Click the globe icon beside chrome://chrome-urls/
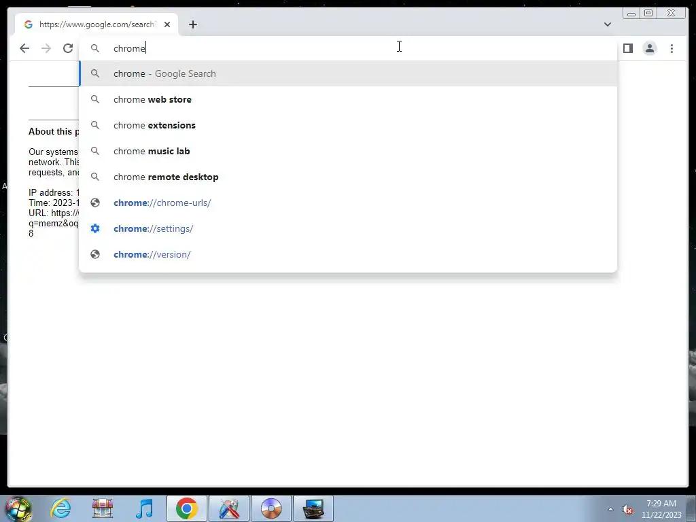 click(x=95, y=203)
